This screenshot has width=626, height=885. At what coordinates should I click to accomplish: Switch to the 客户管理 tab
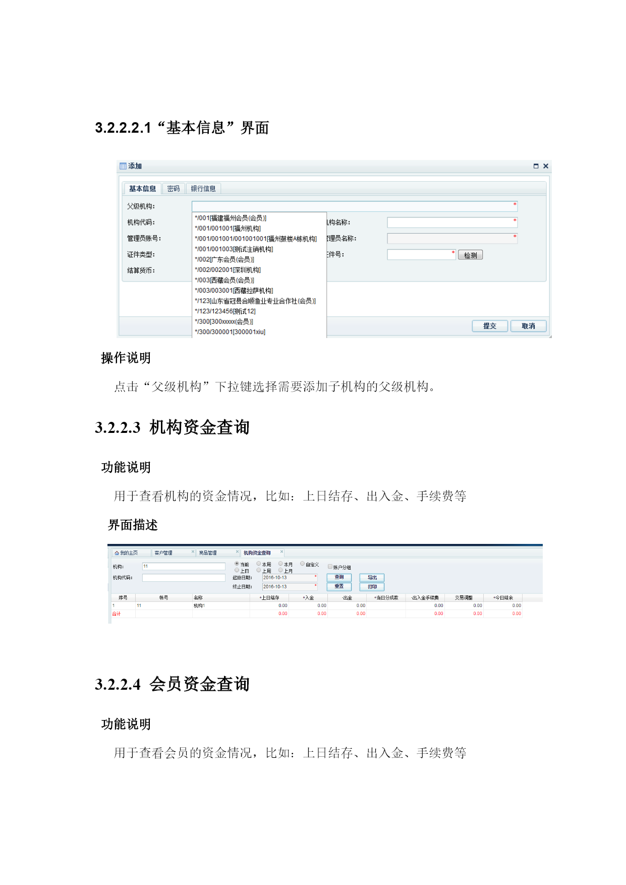click(163, 553)
